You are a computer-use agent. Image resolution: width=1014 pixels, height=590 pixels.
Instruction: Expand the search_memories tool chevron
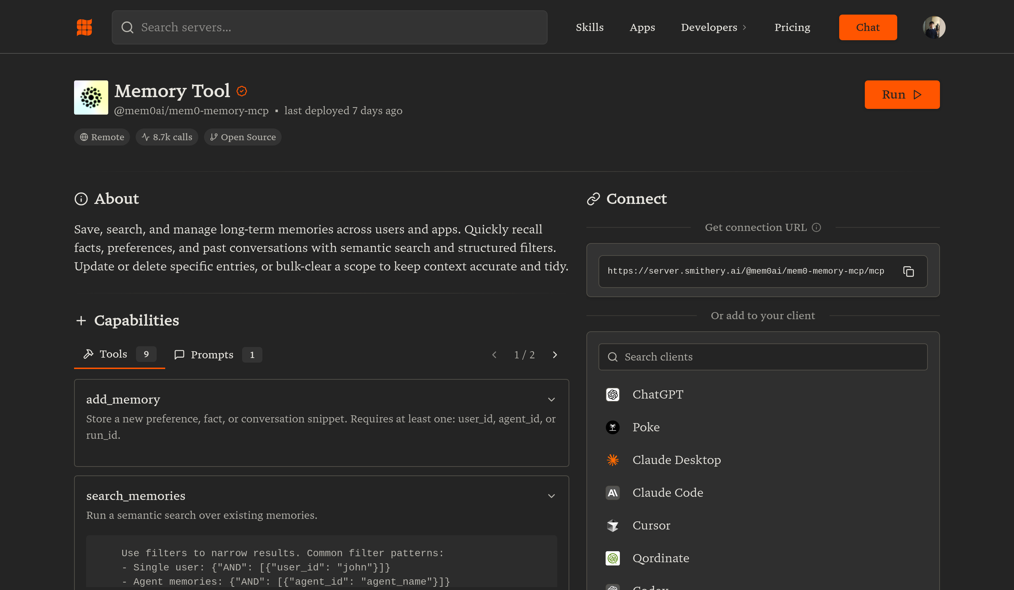click(551, 496)
